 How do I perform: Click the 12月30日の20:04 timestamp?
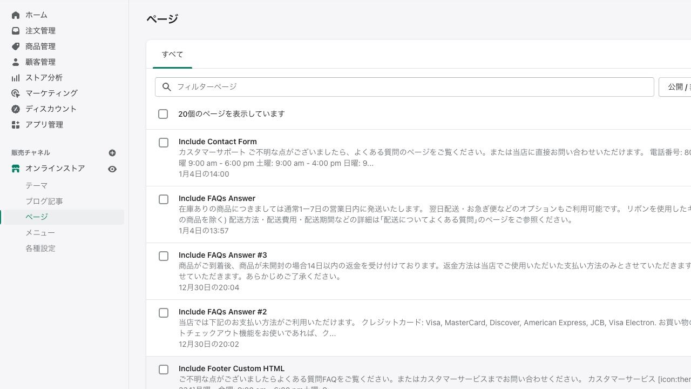coord(209,287)
